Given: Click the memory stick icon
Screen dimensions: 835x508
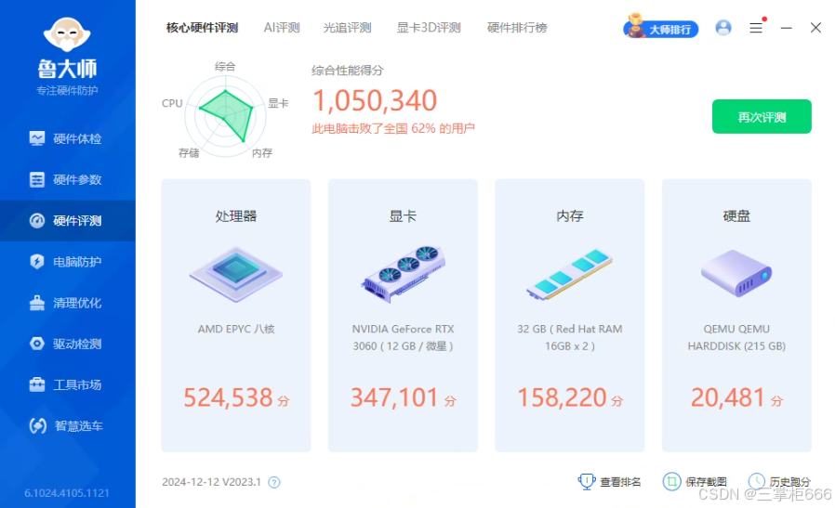Looking at the screenshot, I should [569, 274].
